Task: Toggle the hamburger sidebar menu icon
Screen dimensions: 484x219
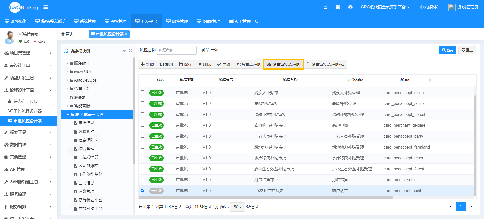Action: 46,7
